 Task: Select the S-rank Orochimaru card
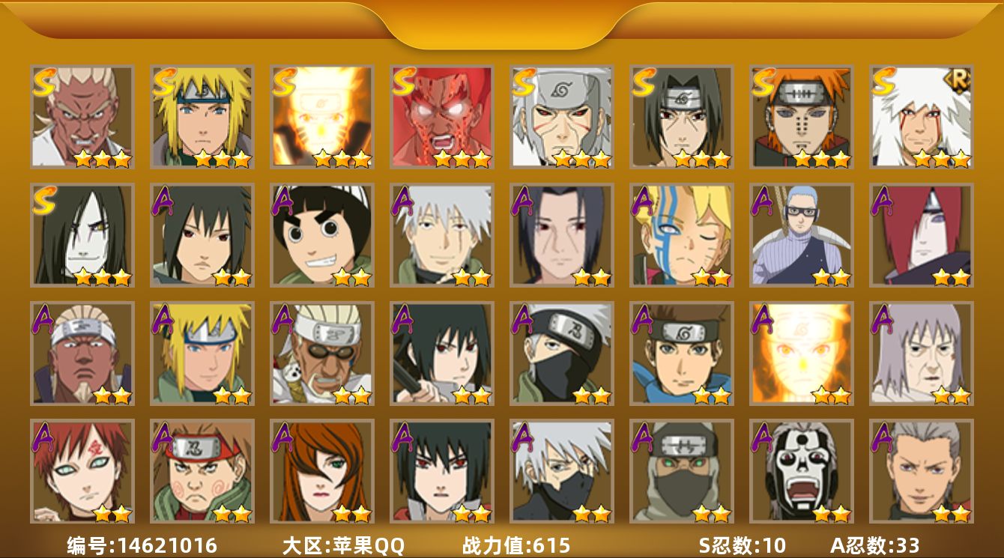coord(82,234)
